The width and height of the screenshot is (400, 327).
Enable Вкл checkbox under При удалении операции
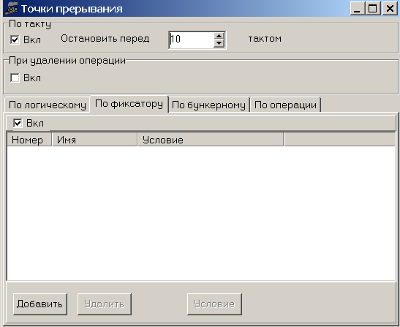(x=15, y=78)
